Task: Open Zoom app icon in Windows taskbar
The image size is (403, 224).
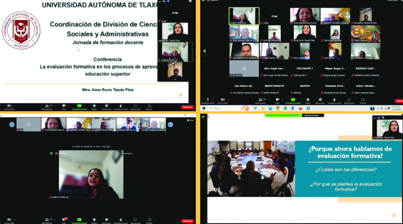Action: point(308,108)
